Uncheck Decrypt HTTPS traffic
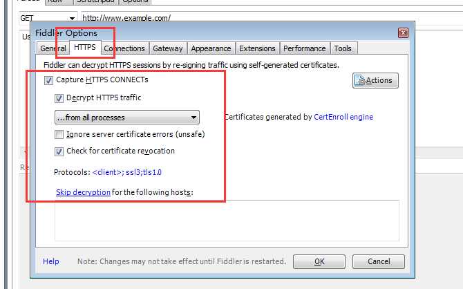463x289 pixels. pyautogui.click(x=59, y=98)
